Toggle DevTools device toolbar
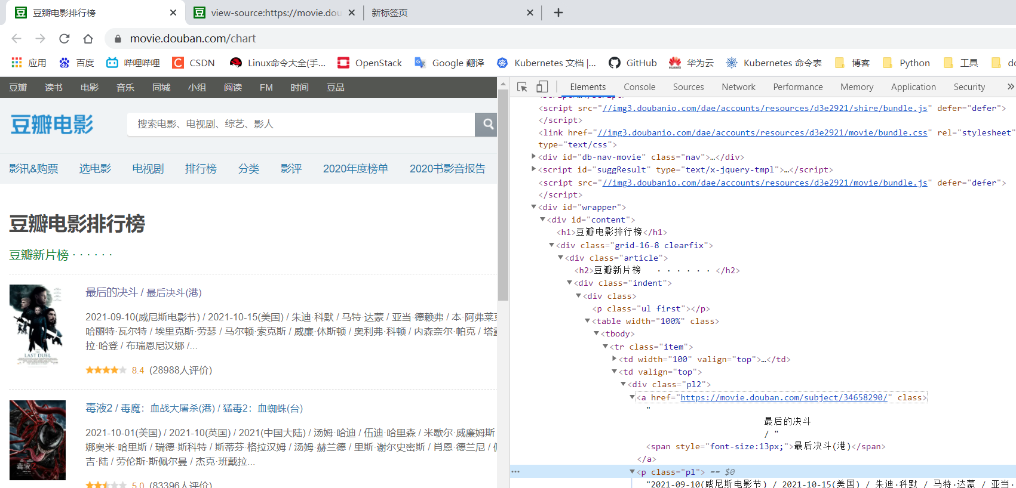Viewport: 1016px width, 488px height. (x=542, y=87)
